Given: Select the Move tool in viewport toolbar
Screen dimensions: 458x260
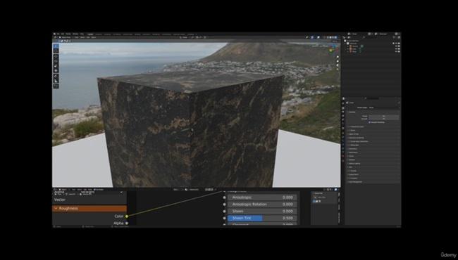Looking at the screenshot, I should [x=56, y=57].
